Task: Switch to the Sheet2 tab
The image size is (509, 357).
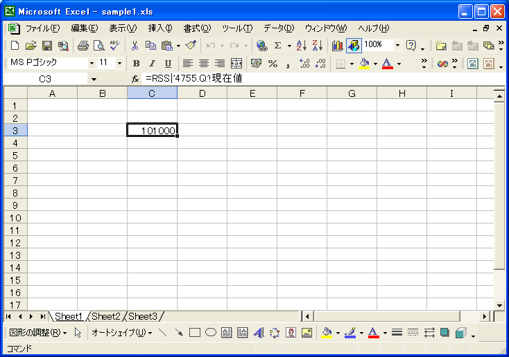Action: click(106, 316)
